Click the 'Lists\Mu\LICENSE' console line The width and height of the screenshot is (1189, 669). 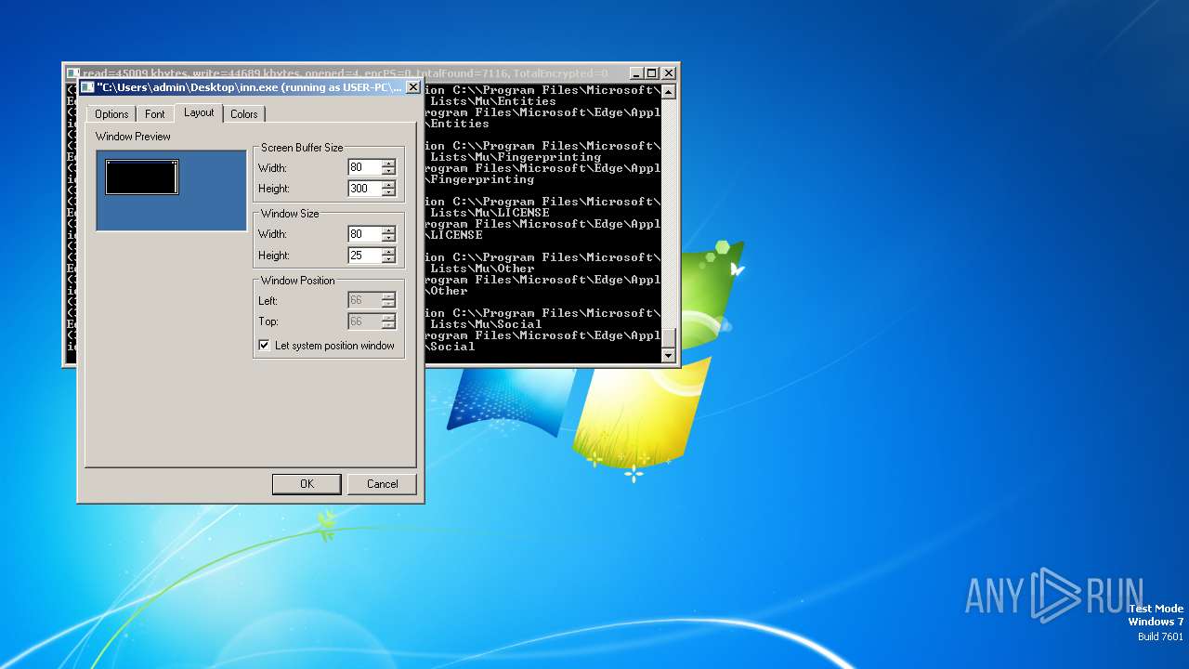490,213
